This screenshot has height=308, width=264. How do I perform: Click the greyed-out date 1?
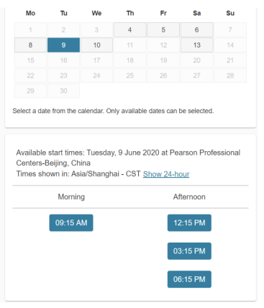[x=30, y=30]
